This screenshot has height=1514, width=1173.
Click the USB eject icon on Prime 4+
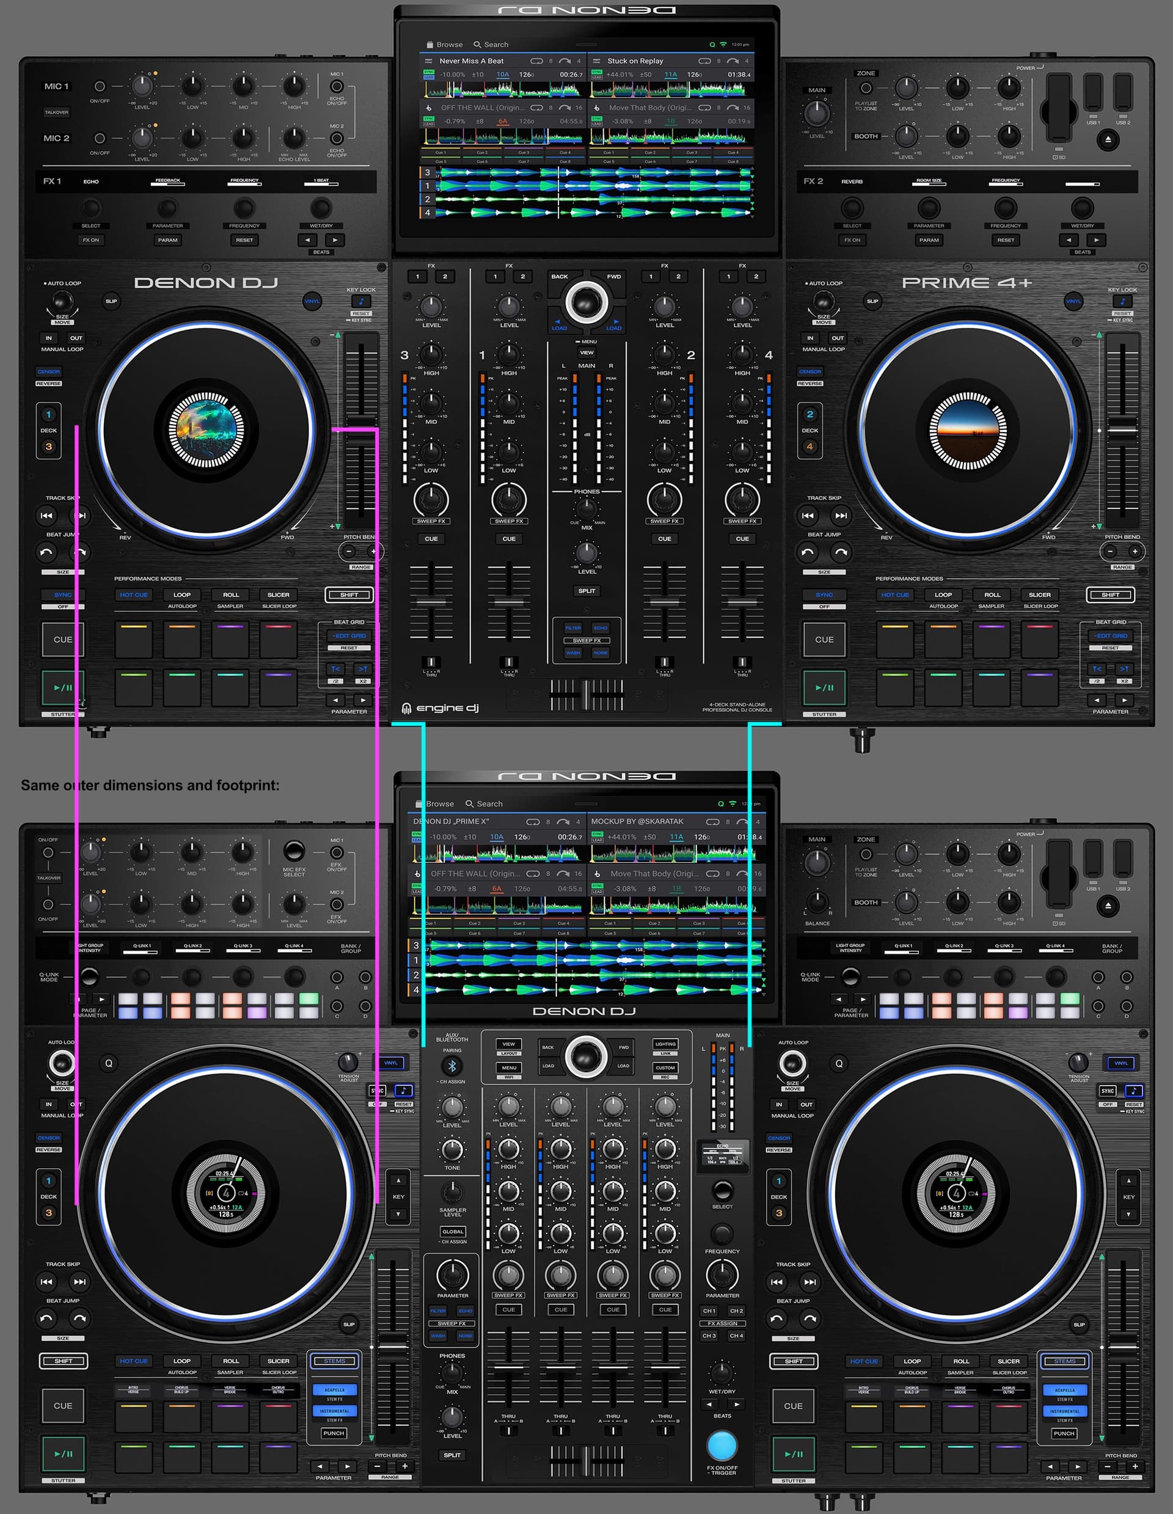click(1107, 140)
